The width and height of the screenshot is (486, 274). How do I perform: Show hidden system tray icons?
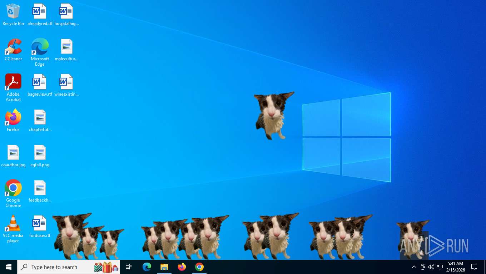click(414, 267)
